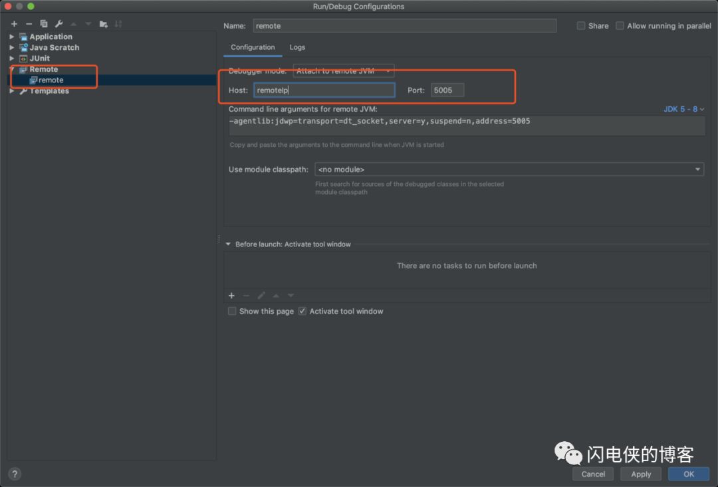Click the Name input field
718x487 pixels.
tap(404, 26)
